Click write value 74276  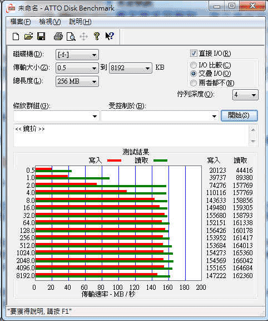pyautogui.click(x=218, y=186)
